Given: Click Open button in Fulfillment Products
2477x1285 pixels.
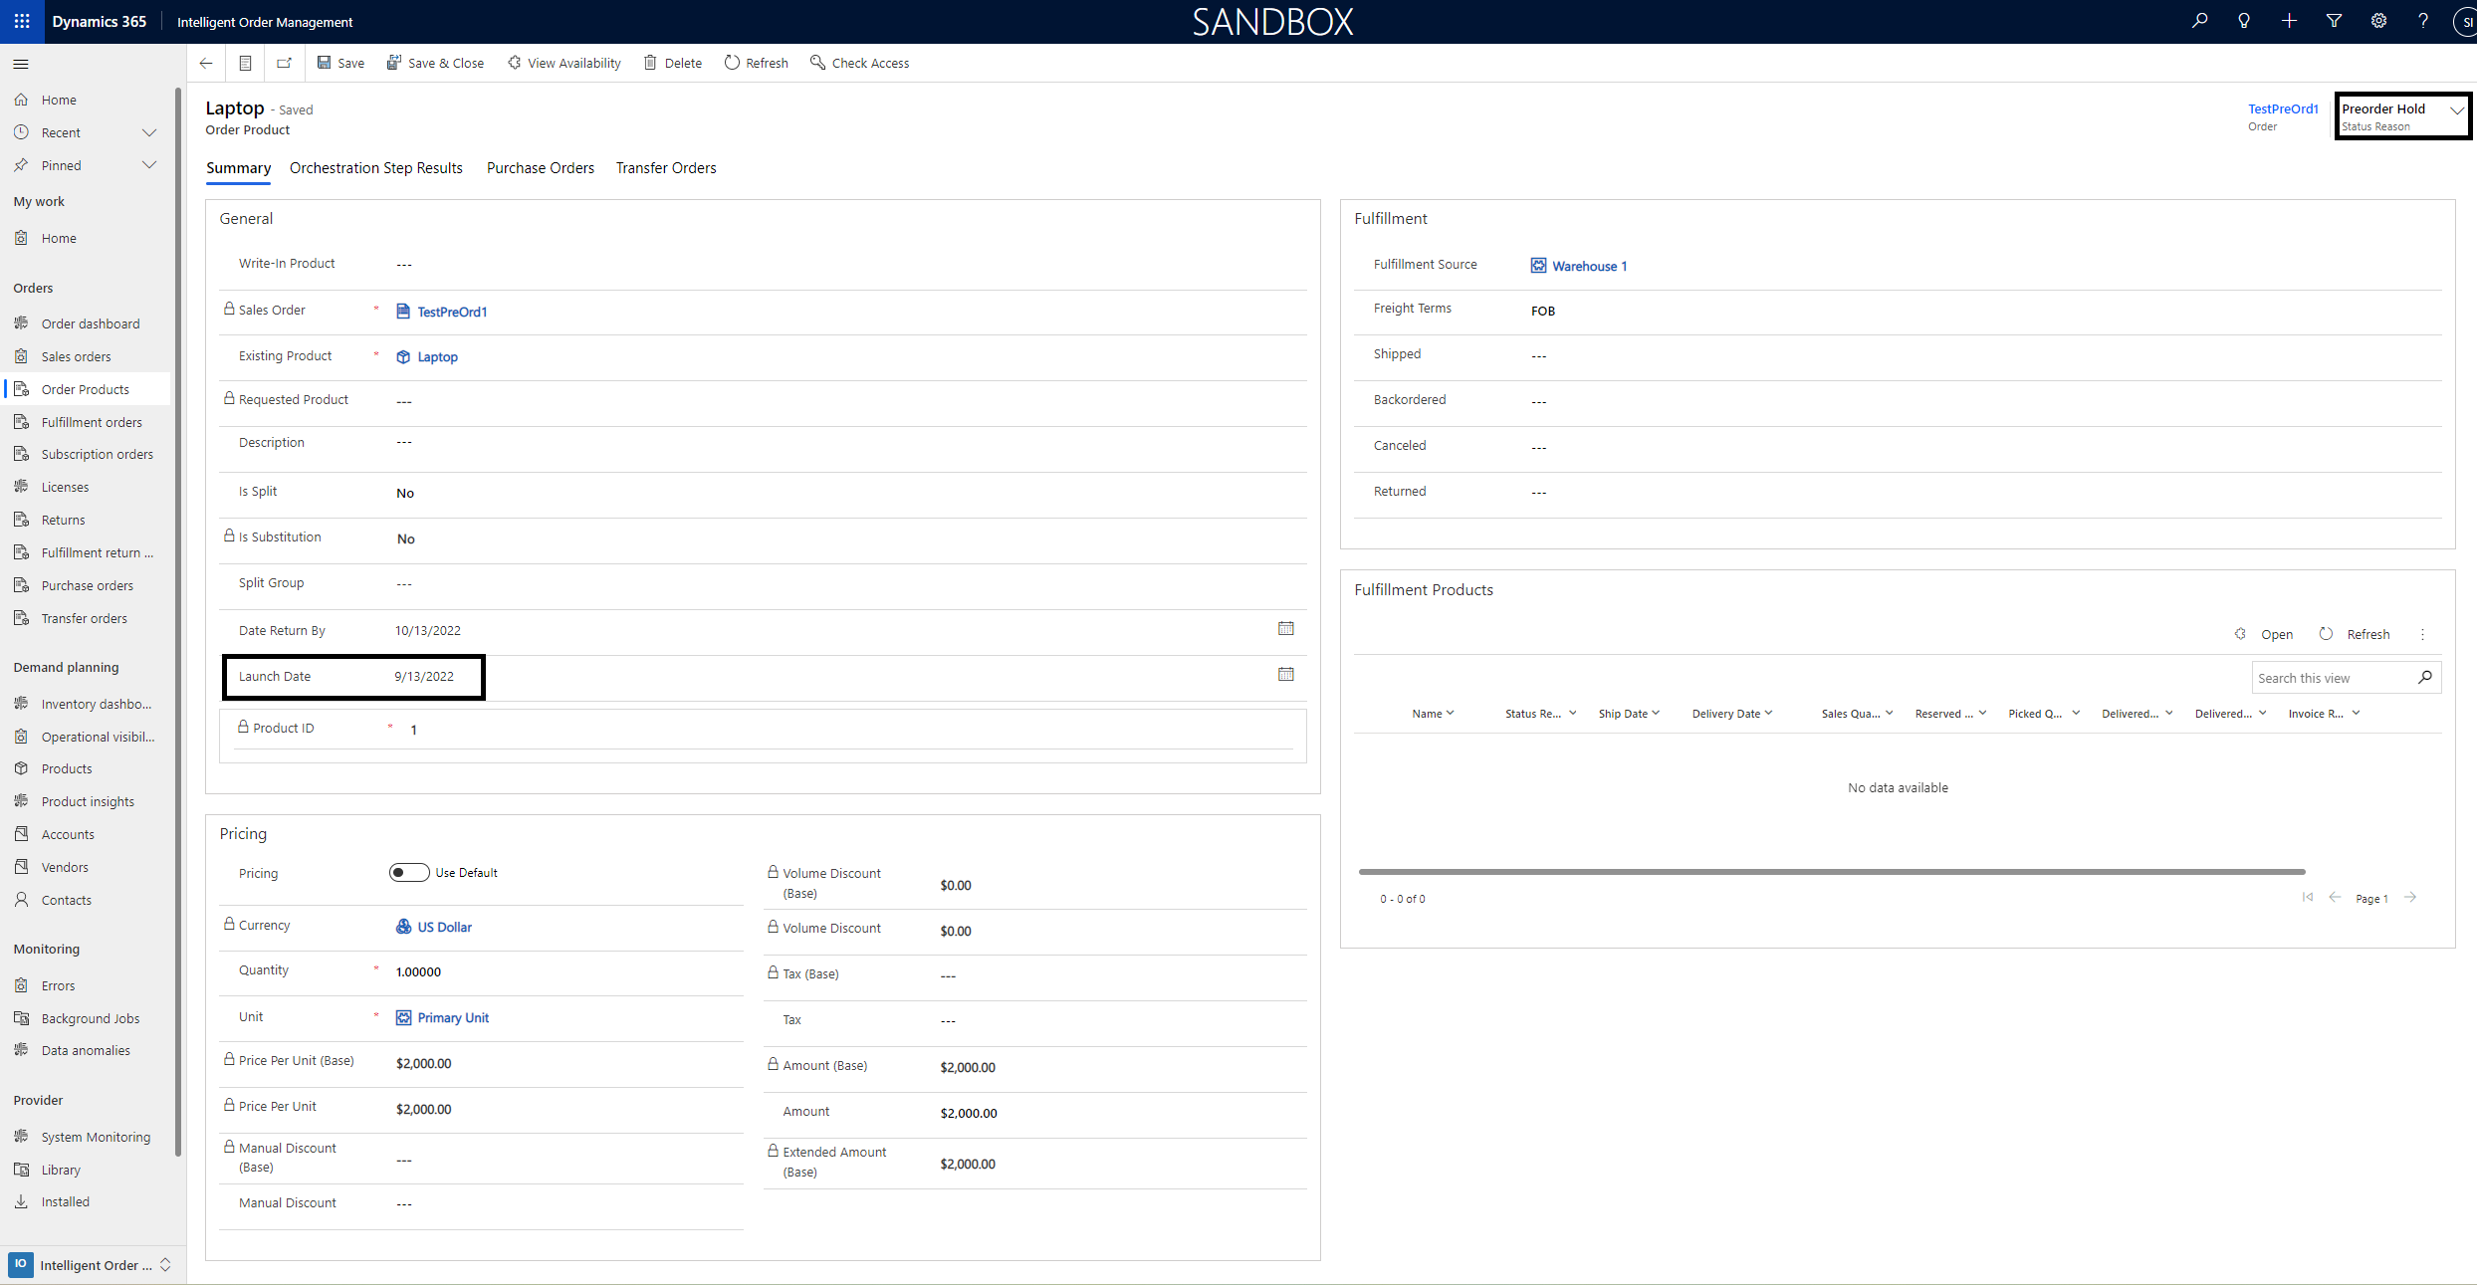Looking at the screenshot, I should tap(2265, 634).
